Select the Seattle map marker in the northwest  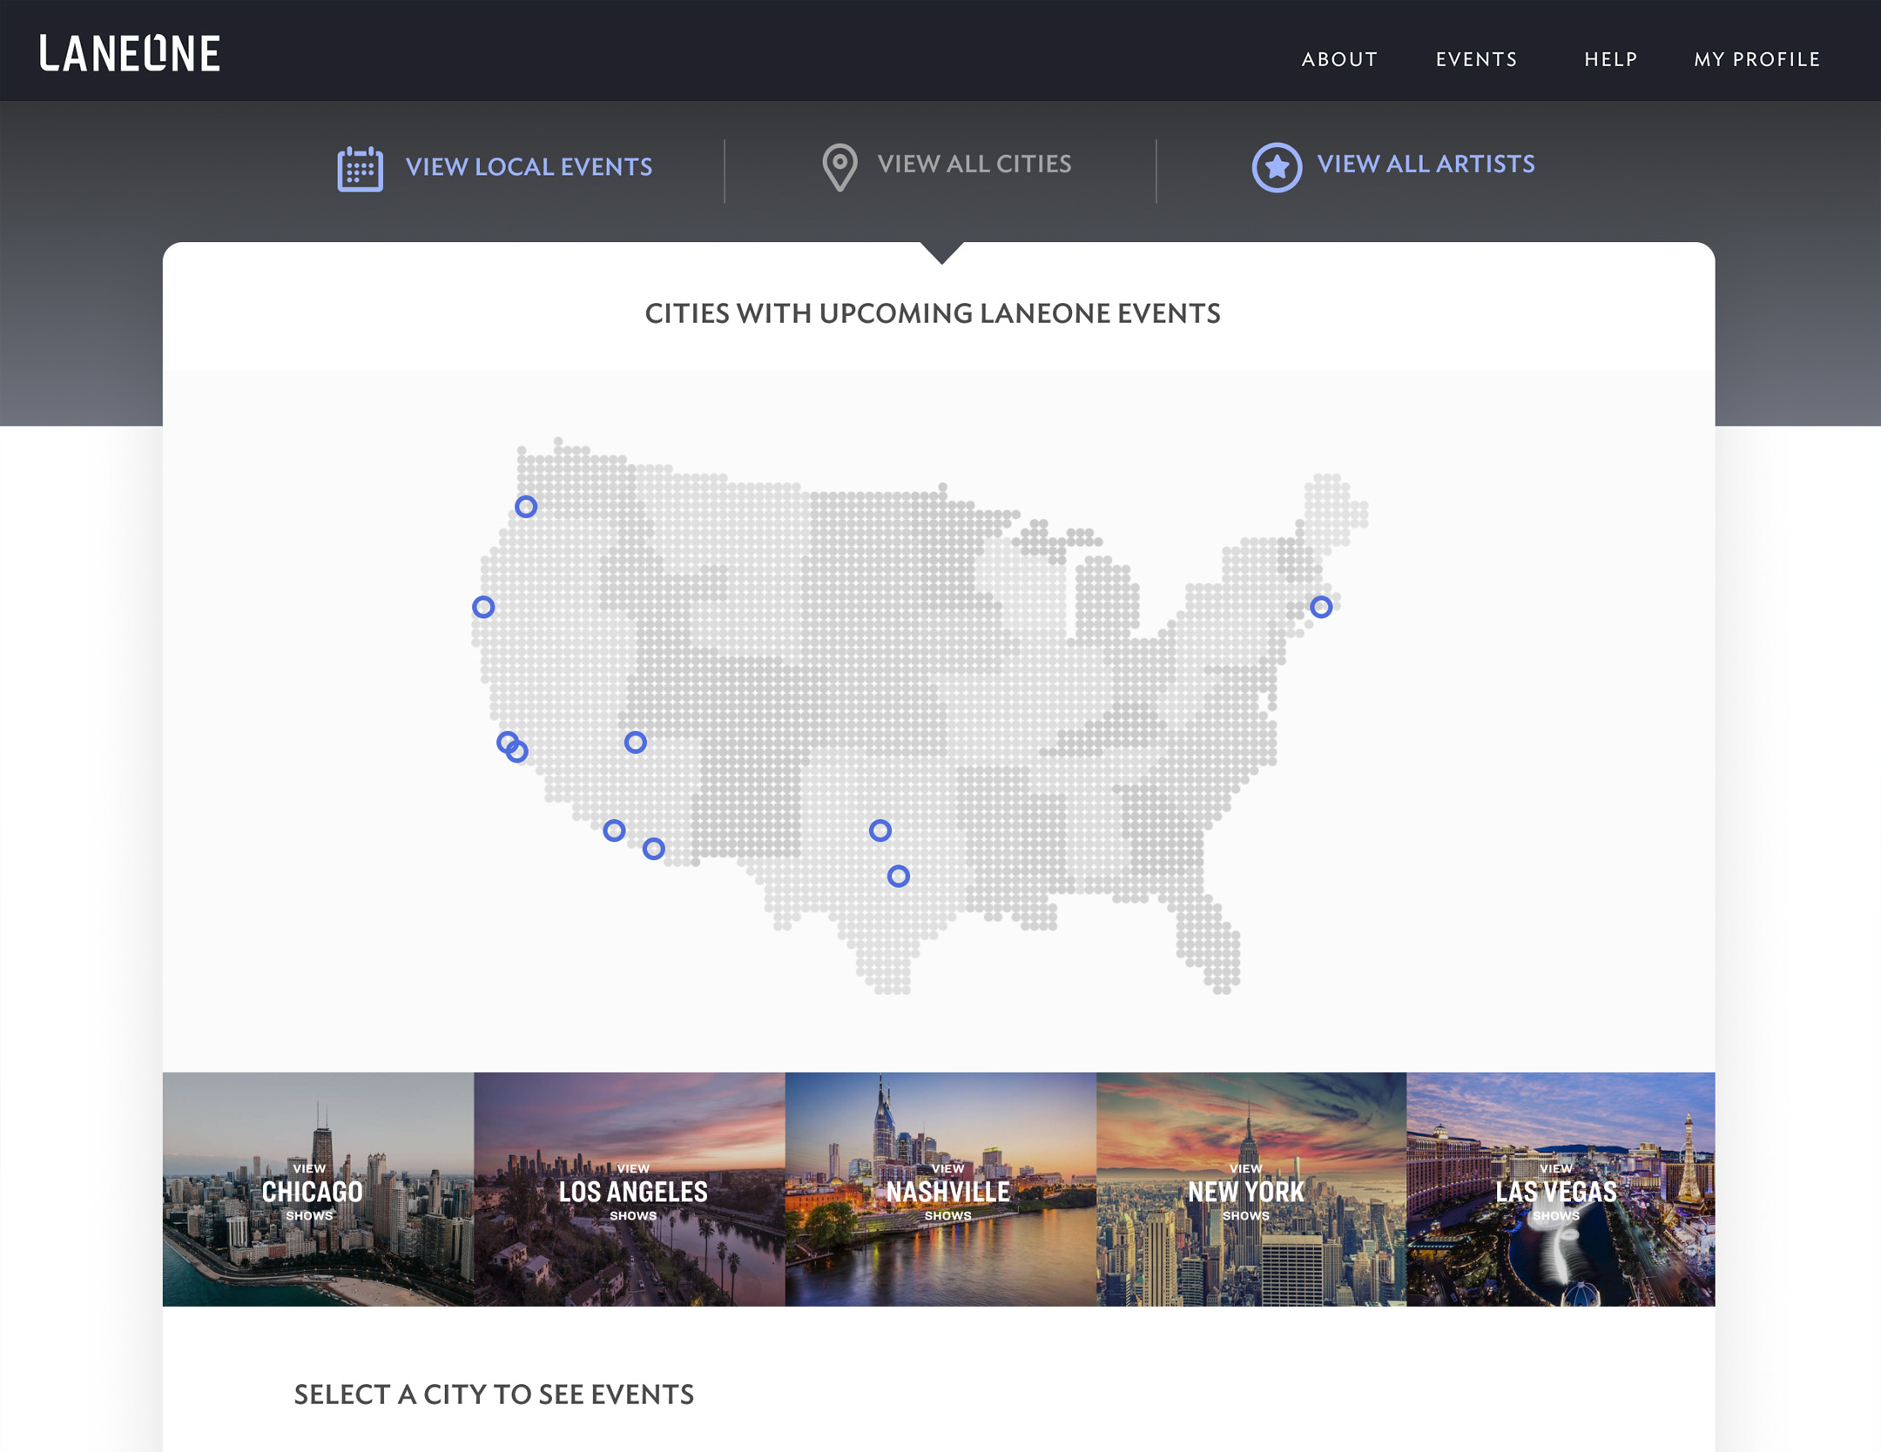click(x=526, y=507)
